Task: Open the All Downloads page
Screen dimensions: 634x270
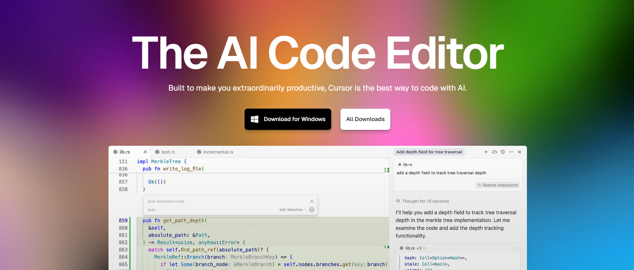Action: (365, 119)
